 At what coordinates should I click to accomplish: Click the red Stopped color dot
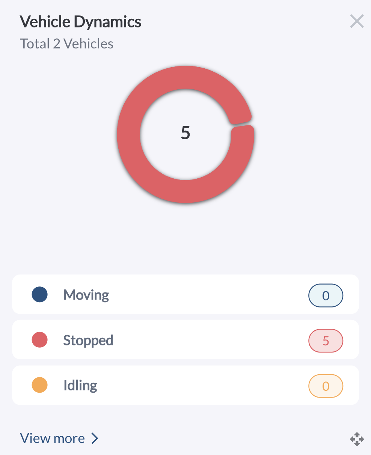[39, 340]
